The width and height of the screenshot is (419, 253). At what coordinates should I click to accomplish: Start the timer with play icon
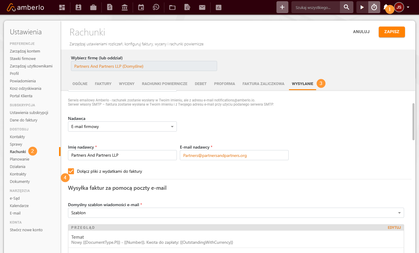tap(362, 7)
